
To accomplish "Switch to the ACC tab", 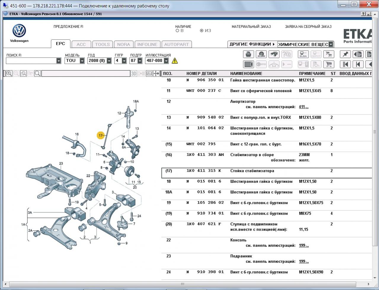I will pyautogui.click(x=81, y=44).
